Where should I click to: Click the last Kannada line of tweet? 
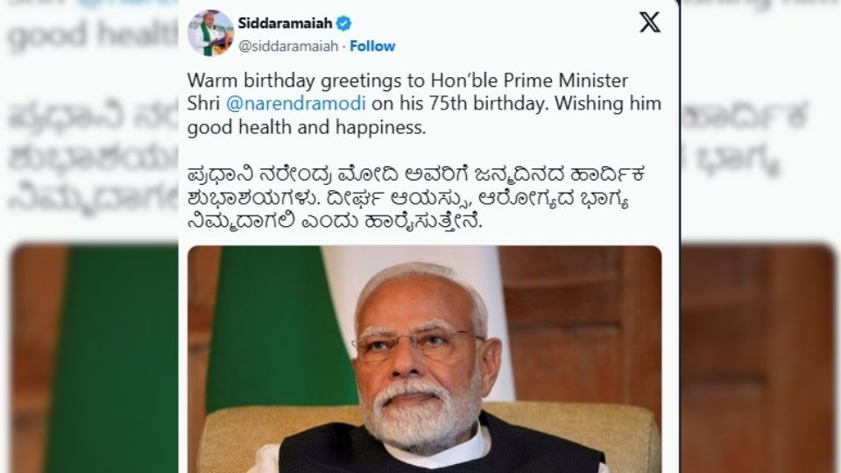click(335, 221)
